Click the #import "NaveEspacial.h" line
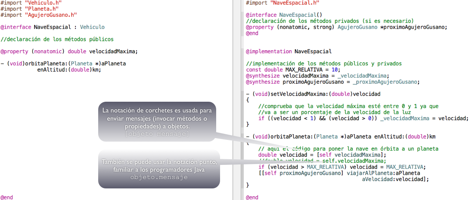The width and height of the screenshot is (475, 200). click(x=283, y=3)
